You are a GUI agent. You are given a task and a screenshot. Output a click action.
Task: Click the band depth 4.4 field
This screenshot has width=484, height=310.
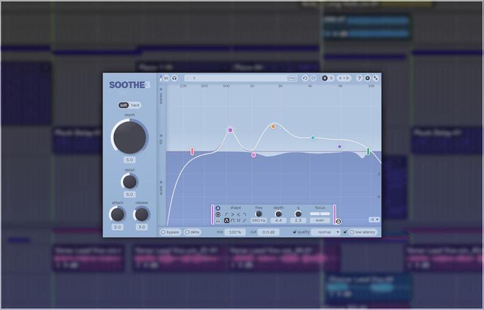(279, 220)
